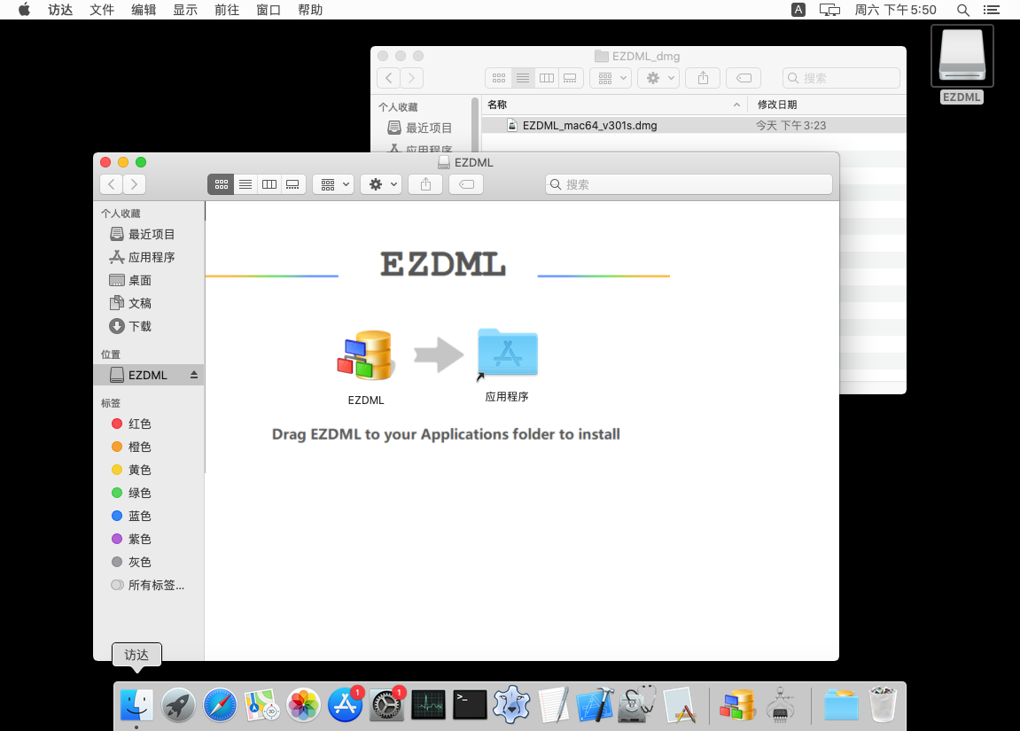Click search field in EZDML_dmg window
The width and height of the screenshot is (1020, 731).
(x=841, y=78)
